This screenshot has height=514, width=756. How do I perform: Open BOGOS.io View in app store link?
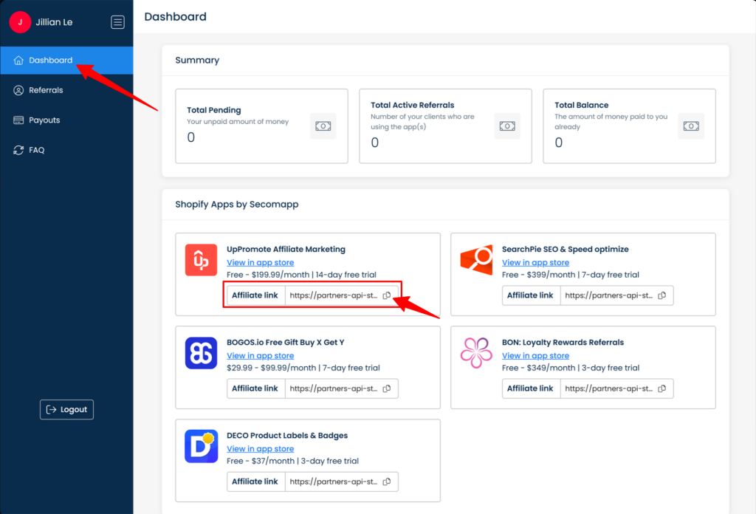[x=261, y=355]
